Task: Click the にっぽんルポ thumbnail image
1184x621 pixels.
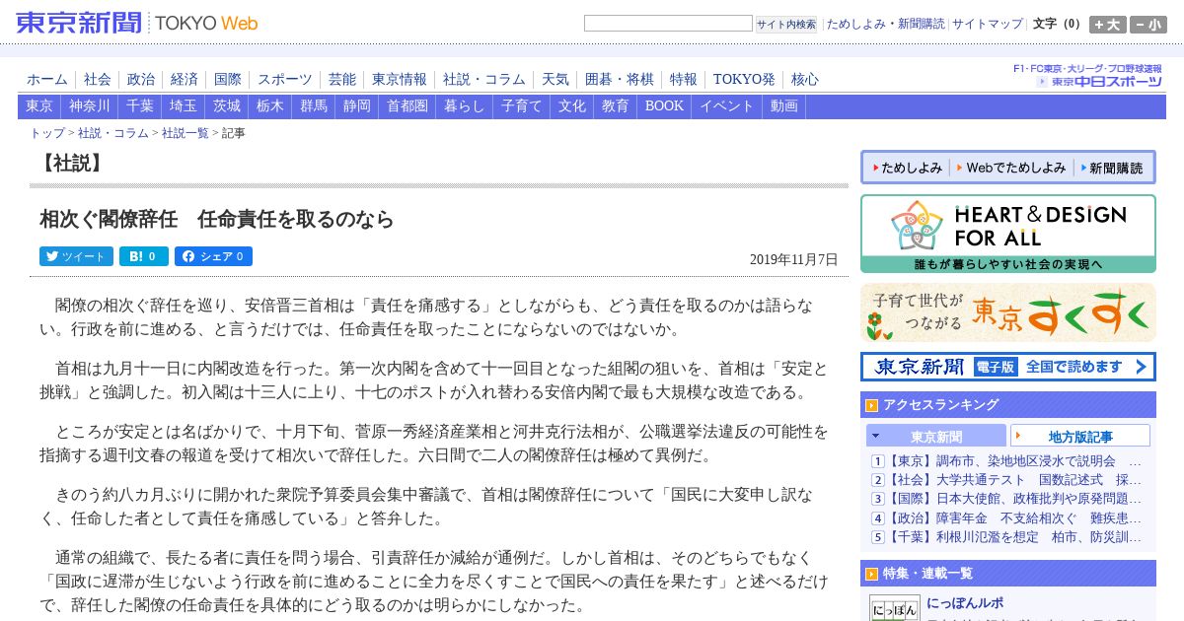Action: [894, 607]
